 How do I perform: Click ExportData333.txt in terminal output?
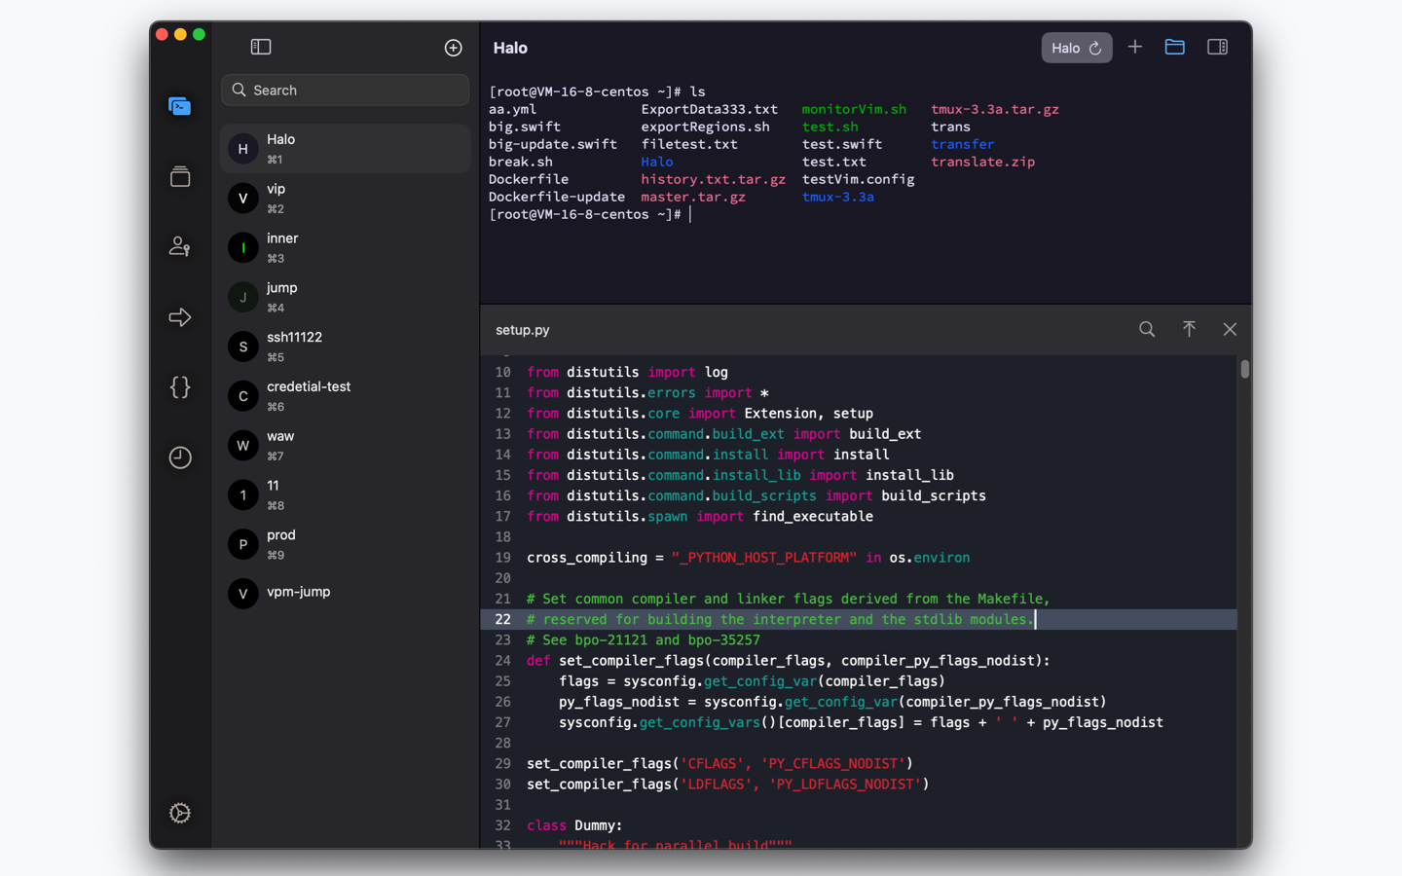point(709,109)
